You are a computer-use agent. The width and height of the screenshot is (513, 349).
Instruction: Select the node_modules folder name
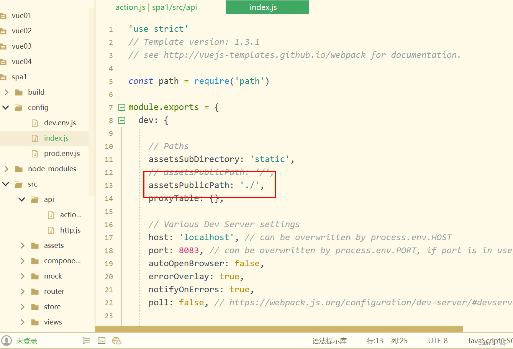coord(52,169)
